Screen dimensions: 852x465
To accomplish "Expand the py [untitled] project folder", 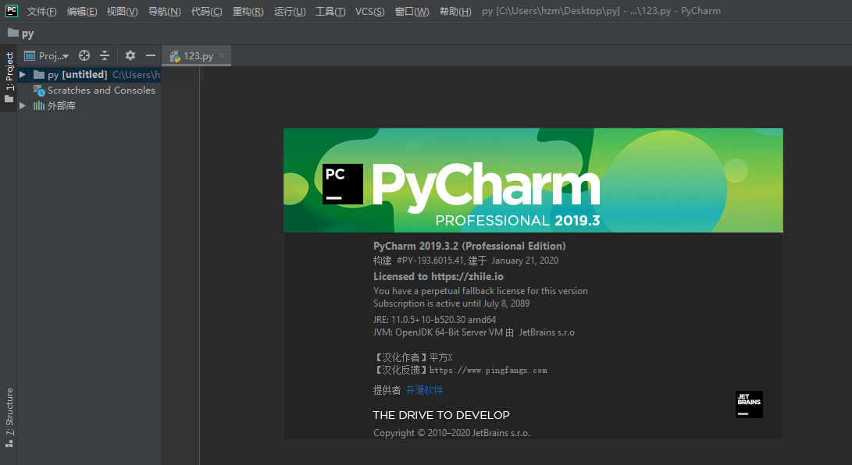I will click(x=23, y=74).
